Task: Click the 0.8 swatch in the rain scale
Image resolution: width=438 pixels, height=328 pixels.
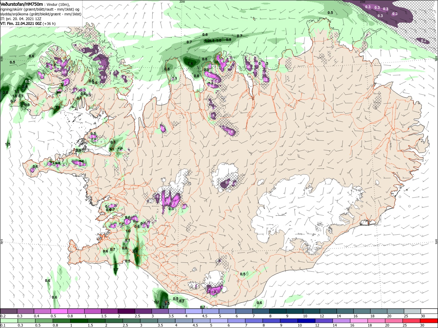Action: (61, 320)
